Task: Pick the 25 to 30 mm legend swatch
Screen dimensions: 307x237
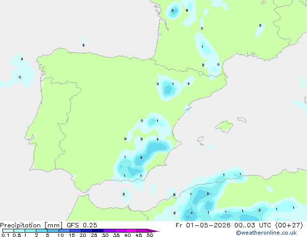Action: coord(97,231)
